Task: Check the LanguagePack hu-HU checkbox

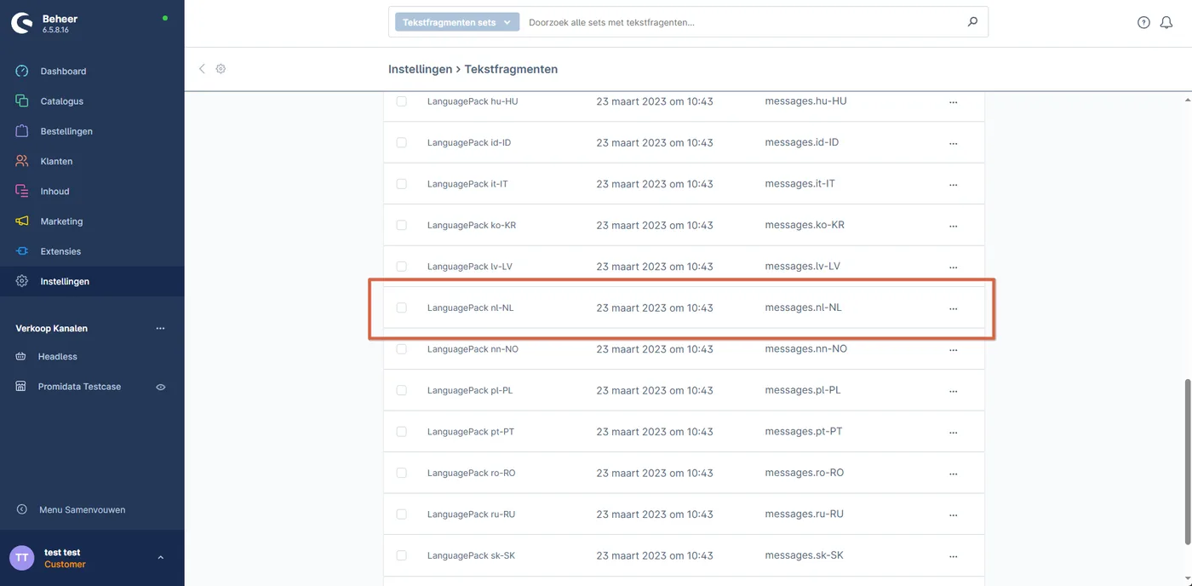Action: tap(402, 101)
